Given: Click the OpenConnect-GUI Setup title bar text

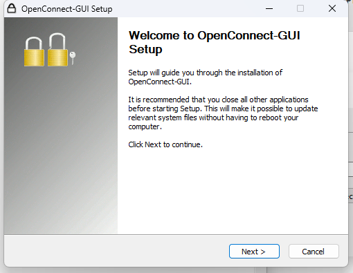Looking at the screenshot, I should pyautogui.click(x=67, y=9).
